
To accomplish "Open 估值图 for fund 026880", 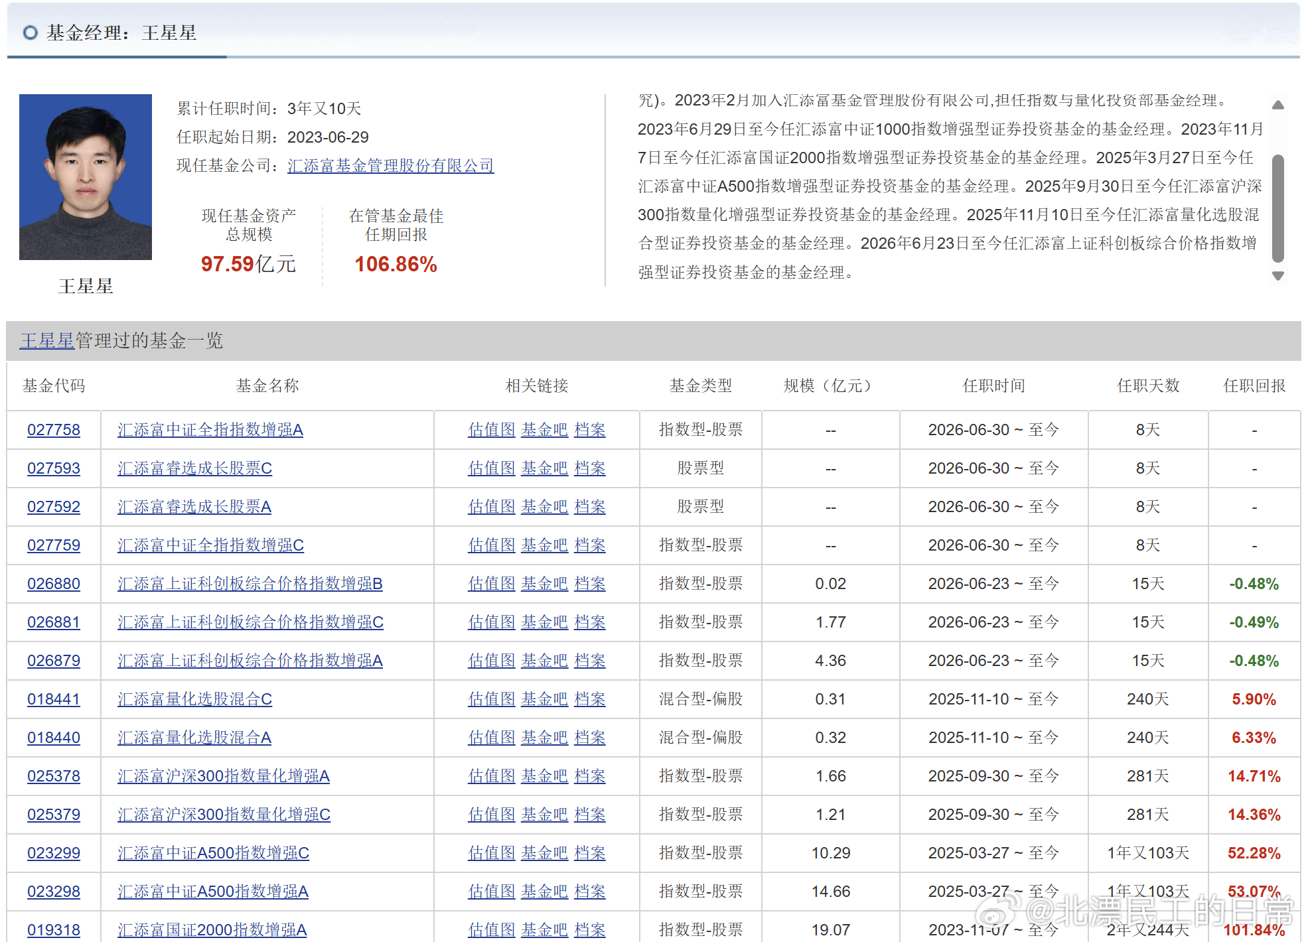I will 492,584.
